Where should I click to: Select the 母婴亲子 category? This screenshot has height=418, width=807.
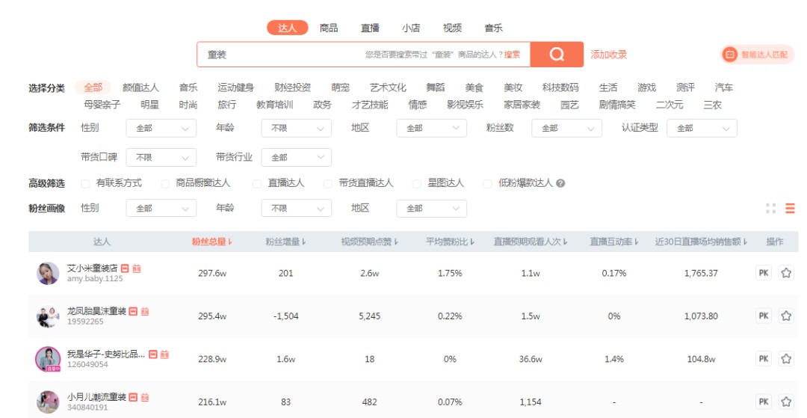(102, 105)
